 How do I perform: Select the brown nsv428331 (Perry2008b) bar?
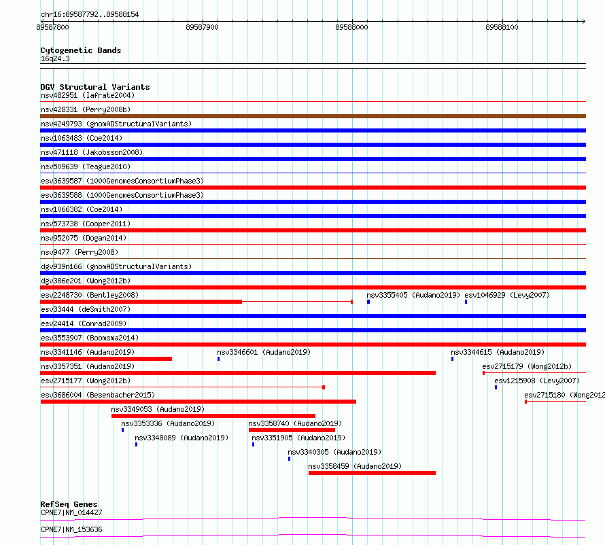313,116
